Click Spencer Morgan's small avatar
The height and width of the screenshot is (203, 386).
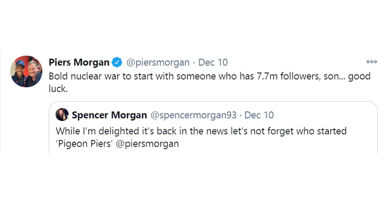tap(62, 115)
